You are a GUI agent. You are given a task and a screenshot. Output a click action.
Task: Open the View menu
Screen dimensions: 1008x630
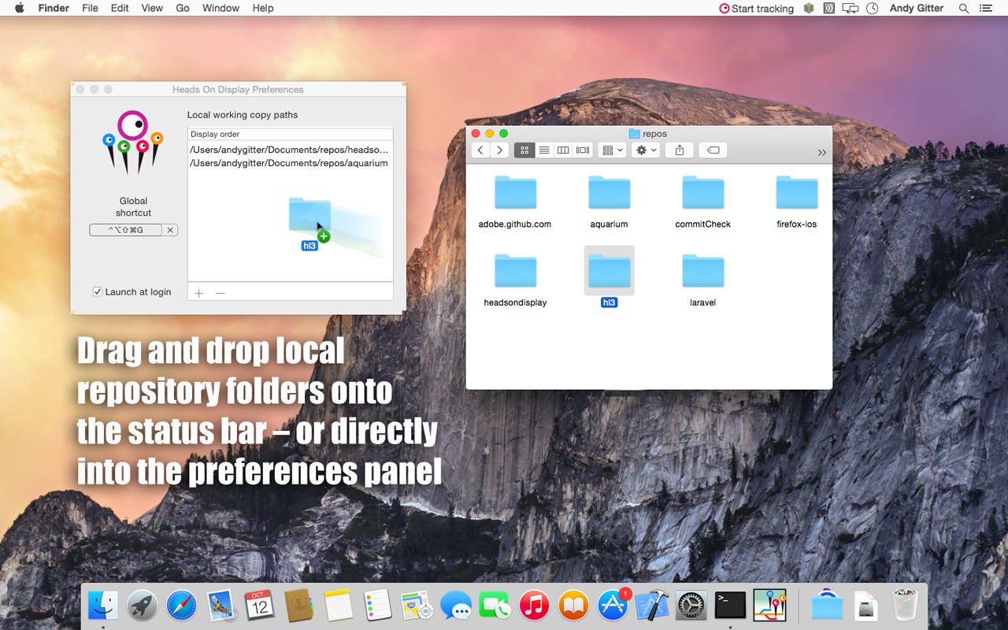pyautogui.click(x=152, y=8)
